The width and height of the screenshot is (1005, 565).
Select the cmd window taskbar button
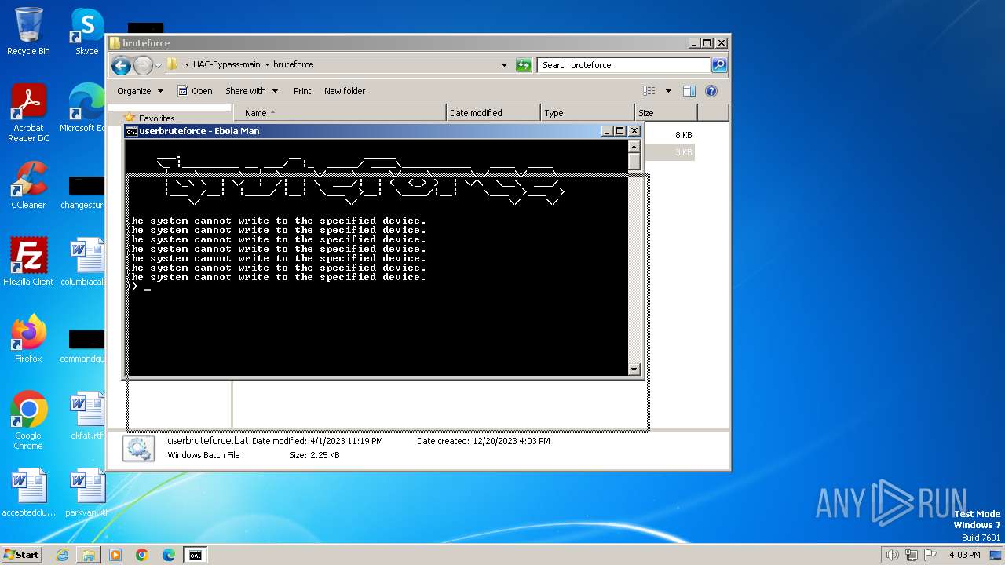coord(195,555)
